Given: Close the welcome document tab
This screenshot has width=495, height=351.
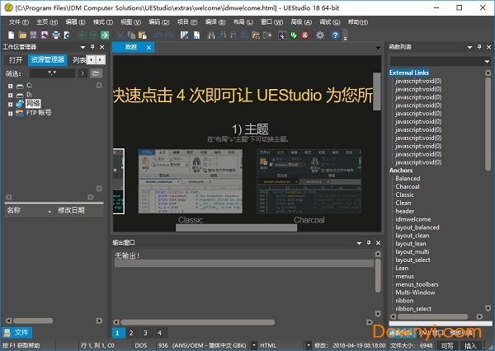Looking at the screenshot, I should tap(148, 48).
